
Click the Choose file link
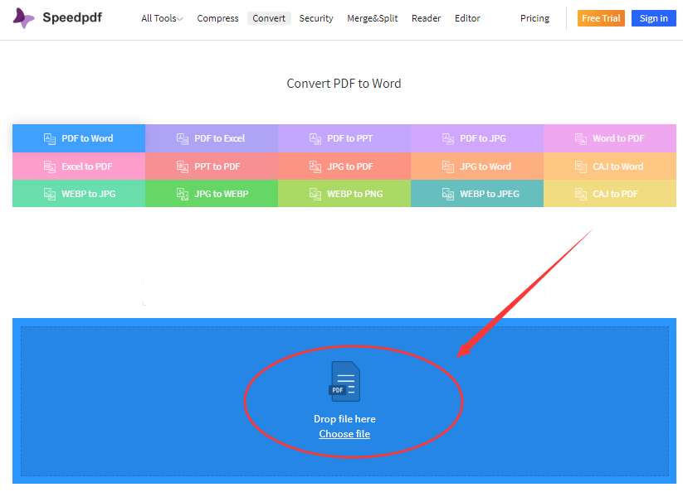pos(344,434)
